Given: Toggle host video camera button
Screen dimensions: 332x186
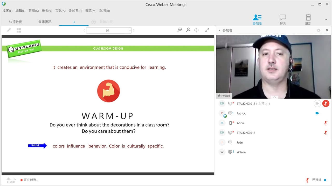Looking at the screenshot, I should pyautogui.click(x=317, y=103).
